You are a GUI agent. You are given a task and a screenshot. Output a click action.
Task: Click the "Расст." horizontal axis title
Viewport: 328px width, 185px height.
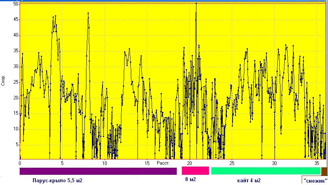(x=163, y=163)
